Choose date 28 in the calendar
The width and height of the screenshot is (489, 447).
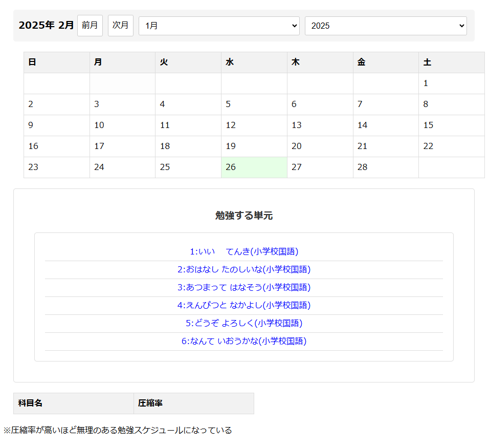click(385, 167)
